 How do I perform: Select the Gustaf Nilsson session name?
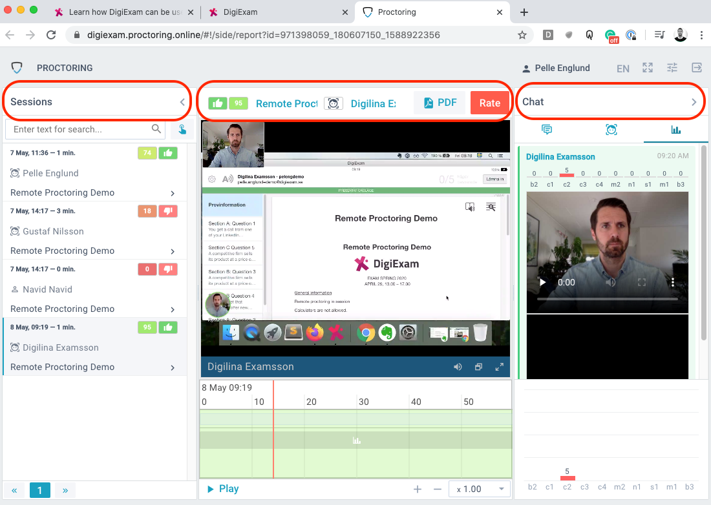point(53,231)
